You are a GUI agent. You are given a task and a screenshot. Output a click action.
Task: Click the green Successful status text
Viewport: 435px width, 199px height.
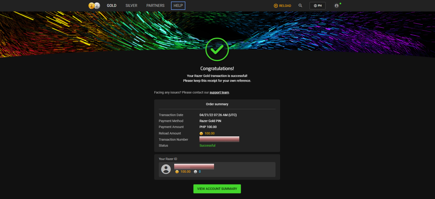coord(207,146)
